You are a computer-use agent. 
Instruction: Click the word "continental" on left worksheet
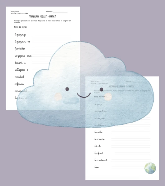(x=21, y=91)
